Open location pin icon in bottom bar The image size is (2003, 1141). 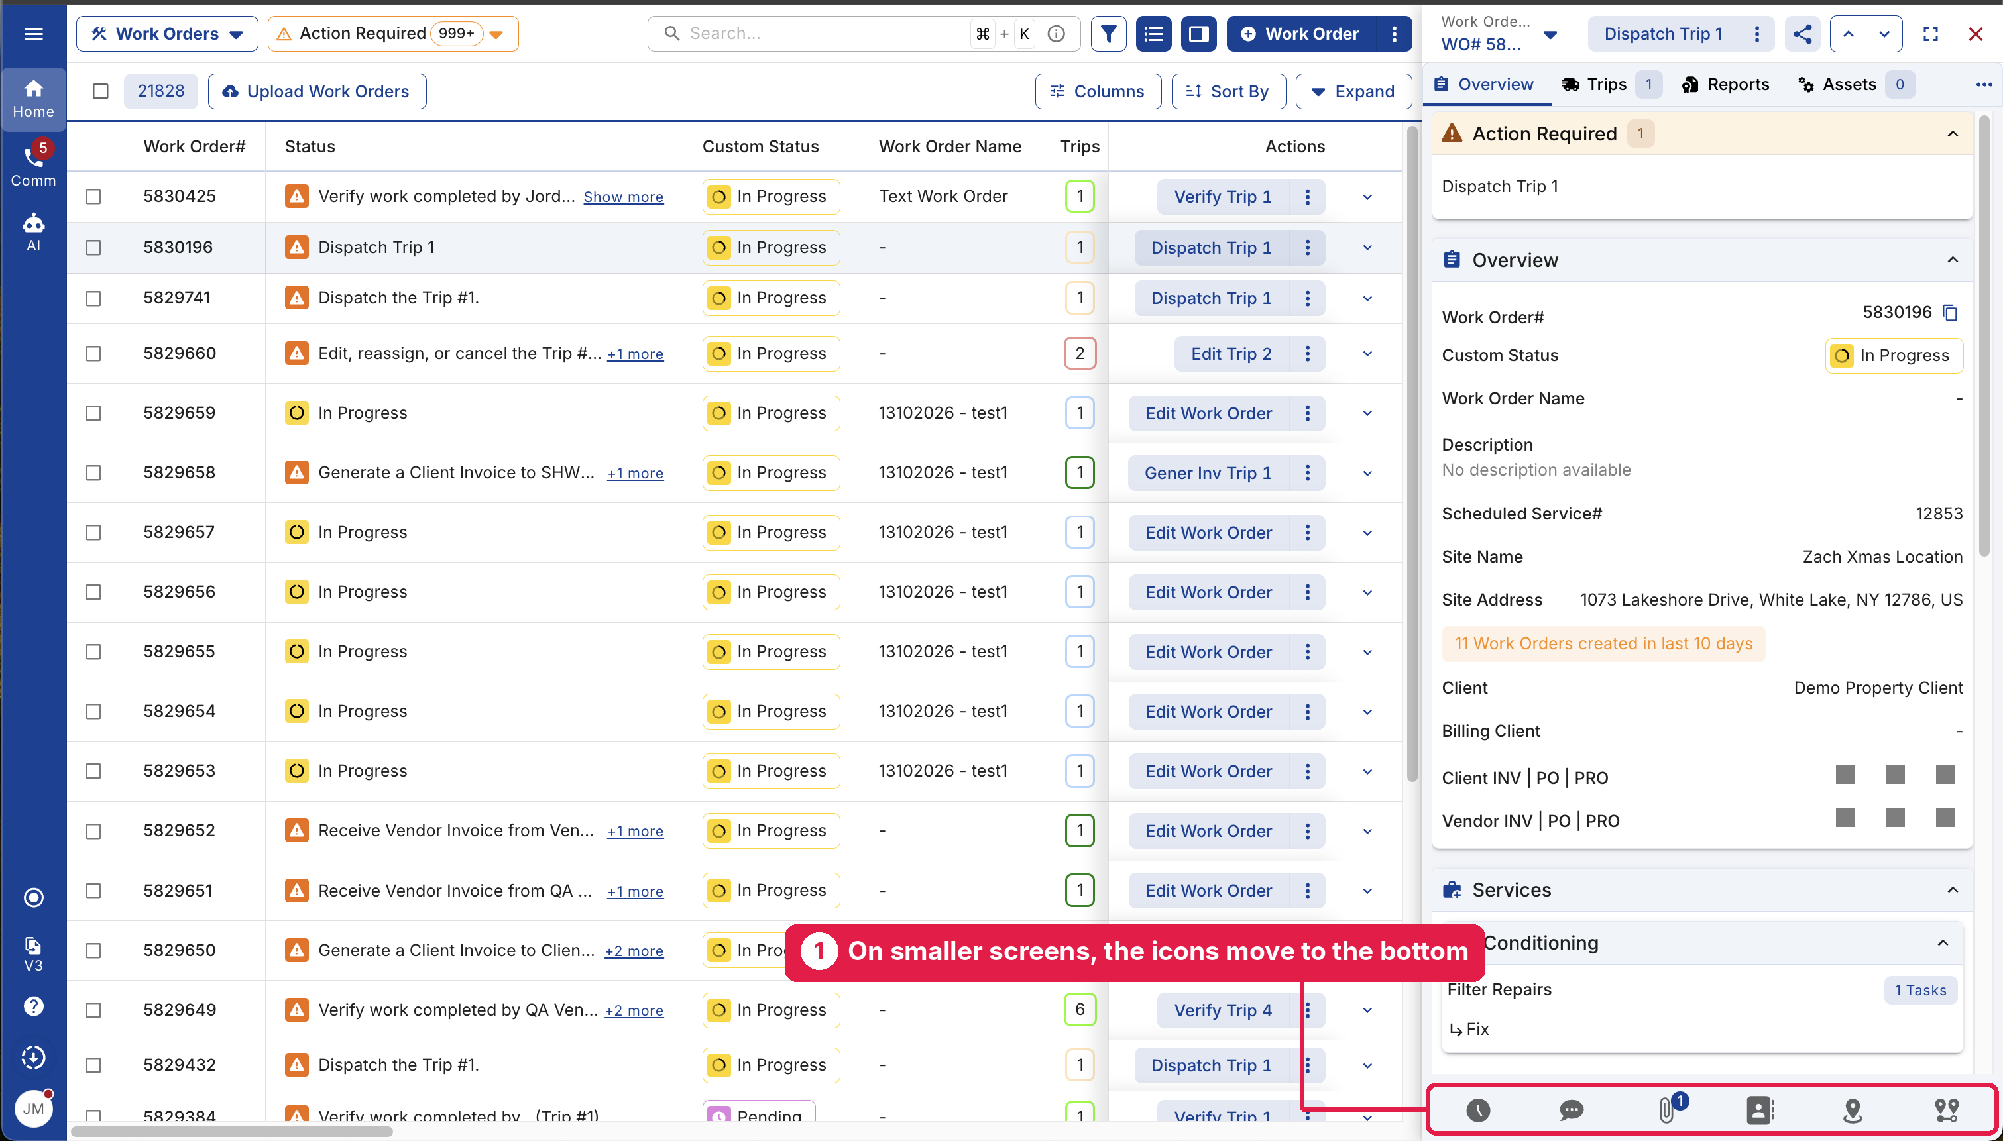[x=1853, y=1110]
